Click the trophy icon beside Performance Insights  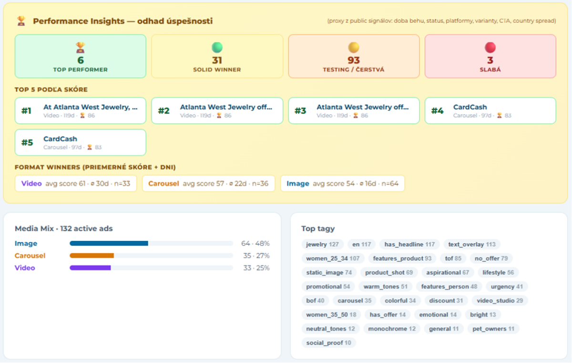pos(21,21)
